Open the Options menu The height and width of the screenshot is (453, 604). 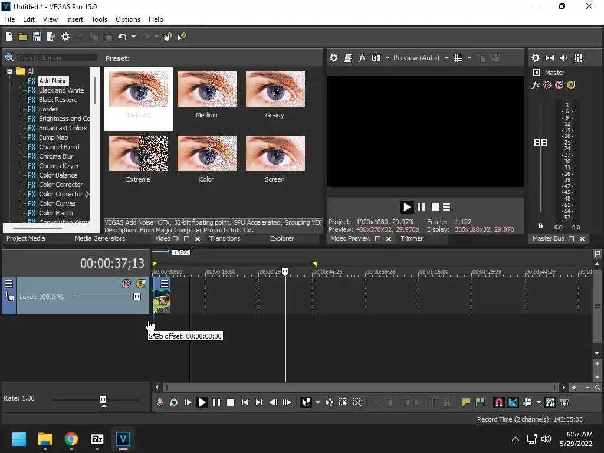coord(128,19)
